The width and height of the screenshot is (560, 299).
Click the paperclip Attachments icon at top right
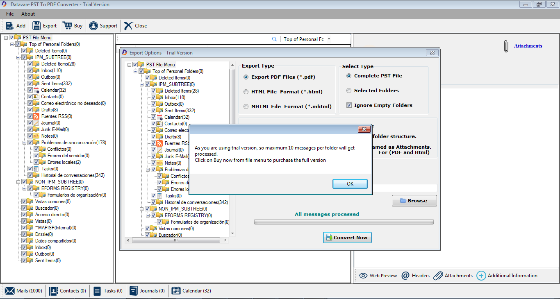click(x=506, y=46)
